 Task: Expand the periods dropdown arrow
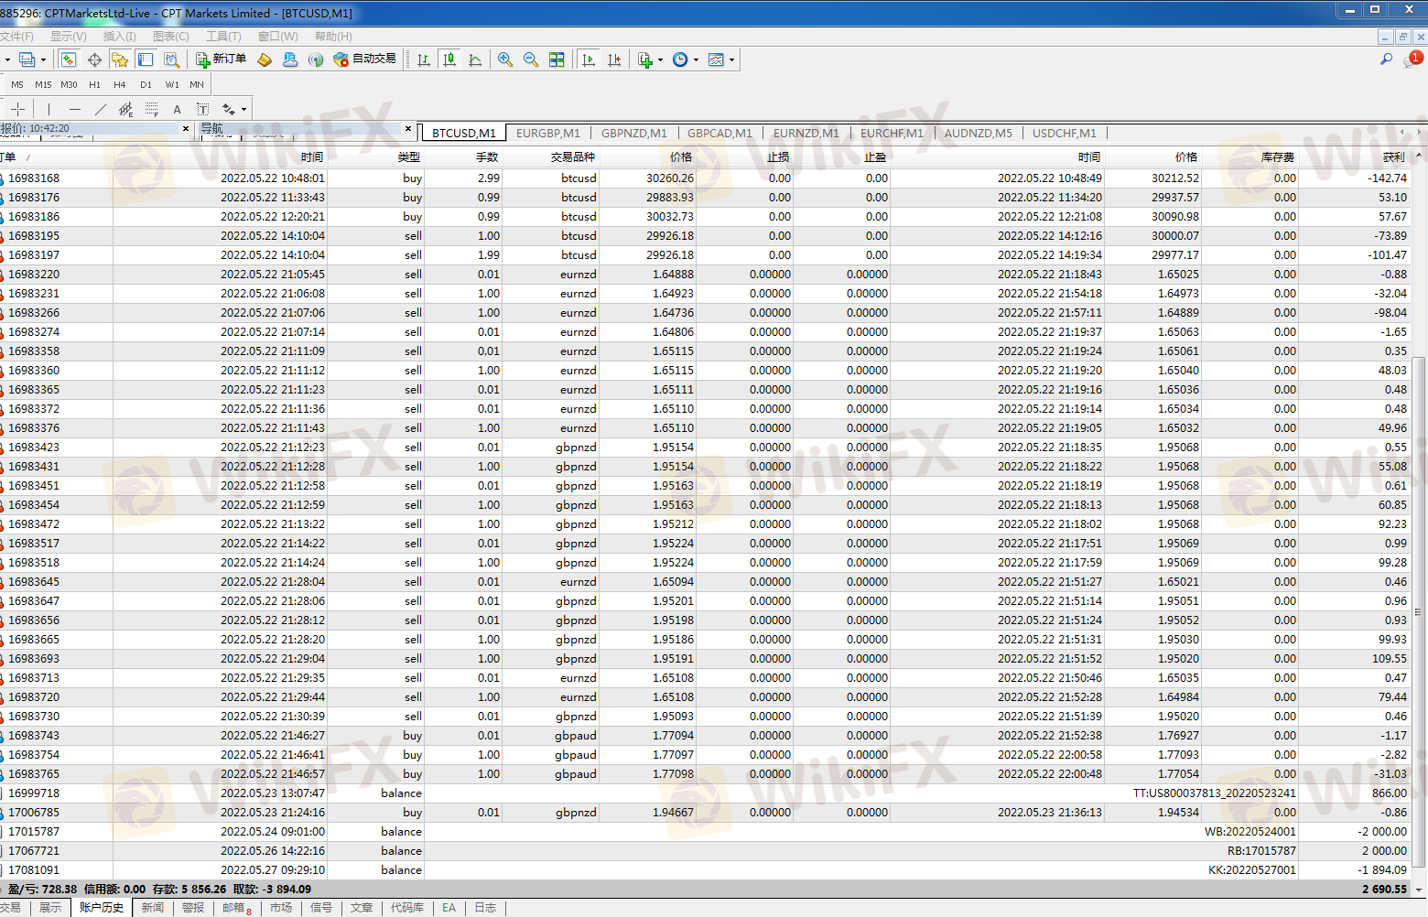[x=696, y=60]
